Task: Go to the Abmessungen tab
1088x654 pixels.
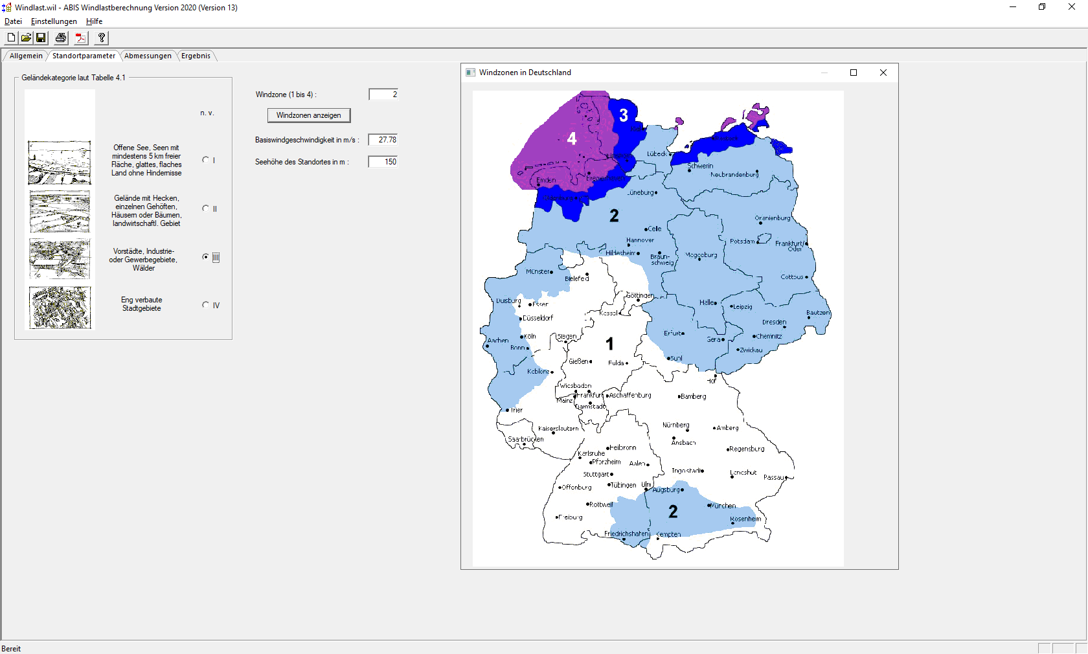Action: 148,56
